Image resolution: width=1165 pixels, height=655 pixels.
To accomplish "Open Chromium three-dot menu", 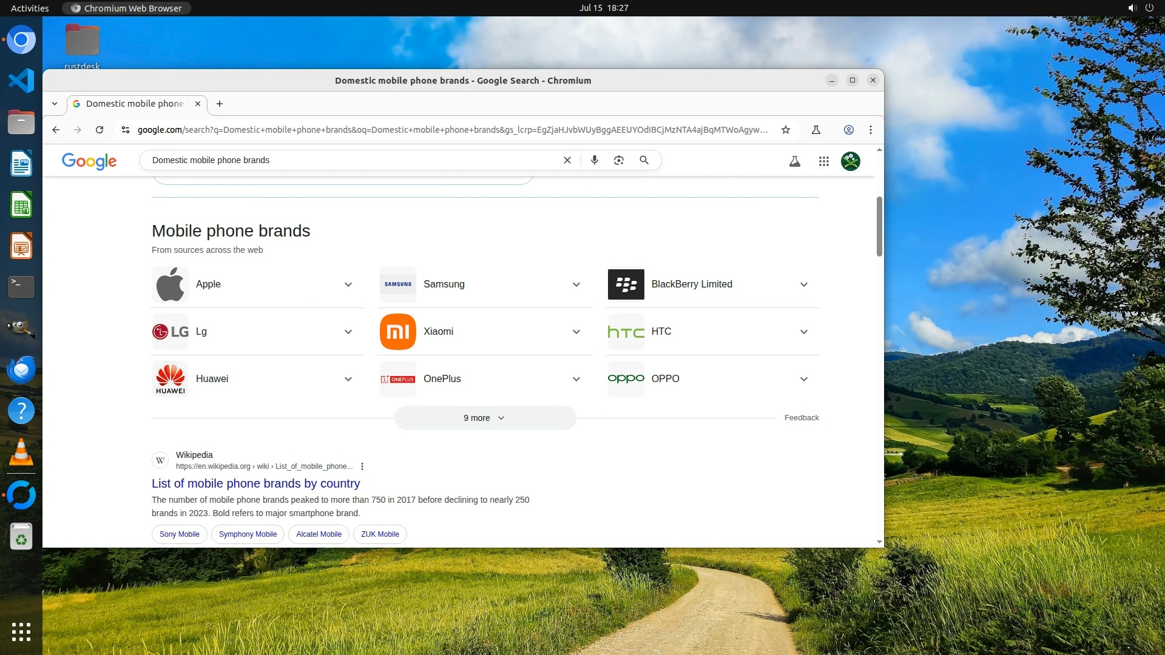I will (871, 130).
